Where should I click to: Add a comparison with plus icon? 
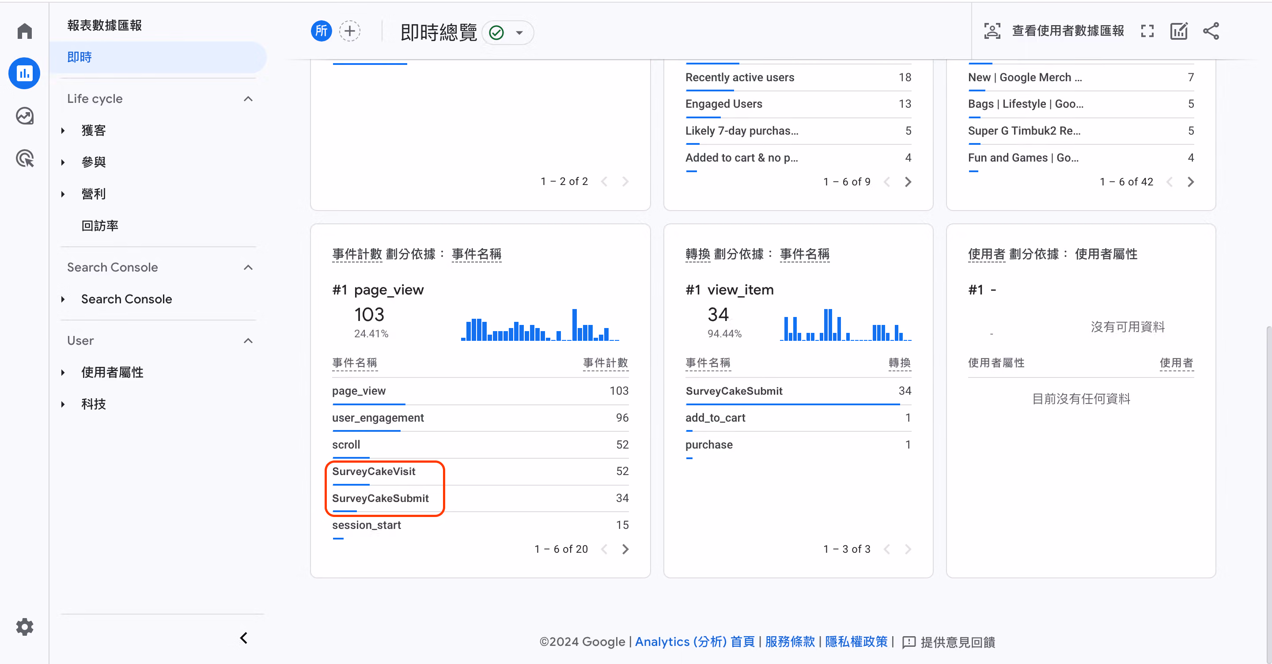tap(350, 32)
